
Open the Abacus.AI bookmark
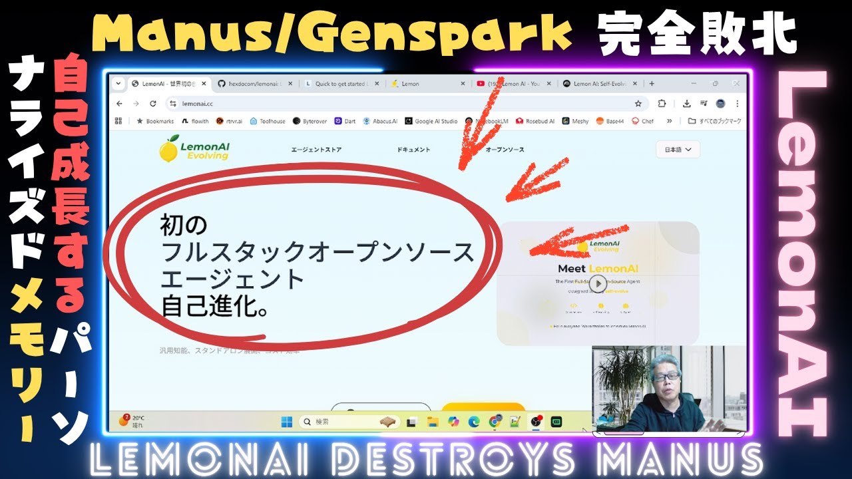[x=380, y=121]
